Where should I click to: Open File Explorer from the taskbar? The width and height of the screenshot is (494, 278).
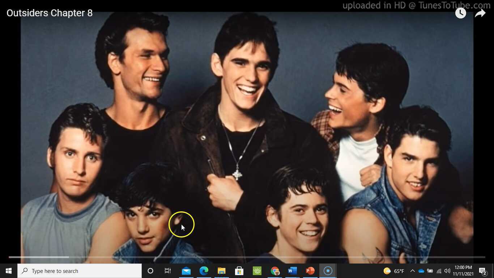click(x=222, y=271)
